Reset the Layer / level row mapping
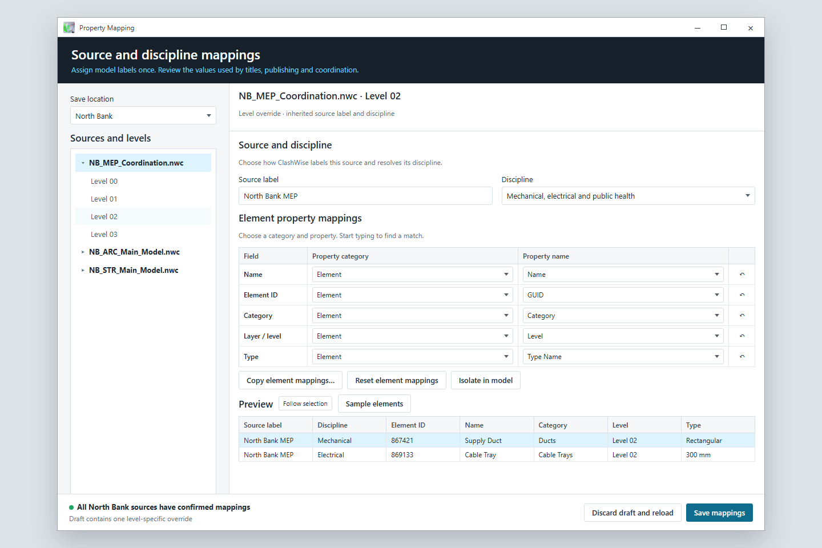 click(x=742, y=336)
